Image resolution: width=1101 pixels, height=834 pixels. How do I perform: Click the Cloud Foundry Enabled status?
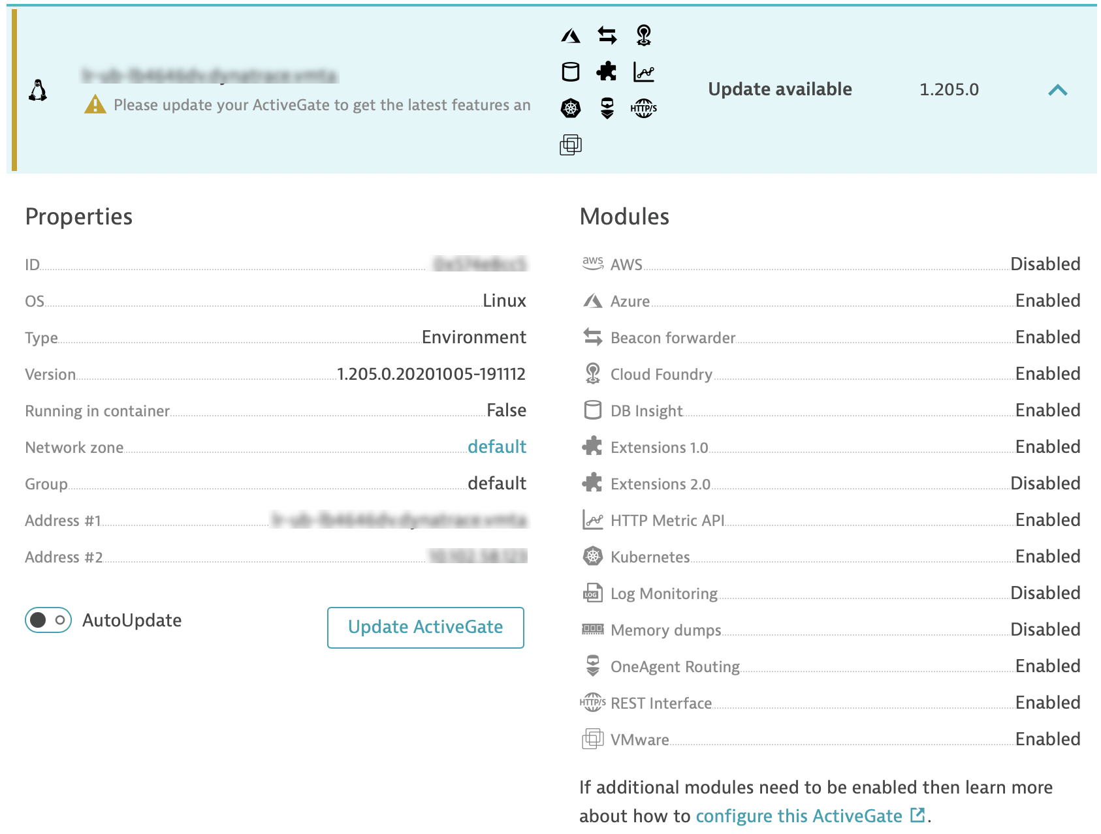[1048, 374]
